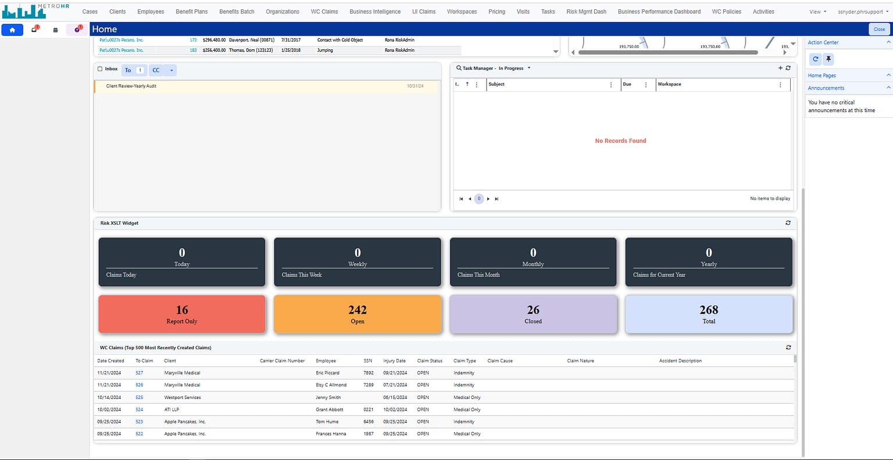This screenshot has height=460, width=893.
Task: Check the Inbox checkbox
Action: 99,69
